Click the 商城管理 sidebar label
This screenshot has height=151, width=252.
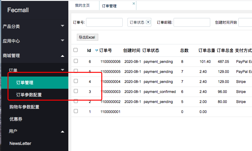click(11, 56)
